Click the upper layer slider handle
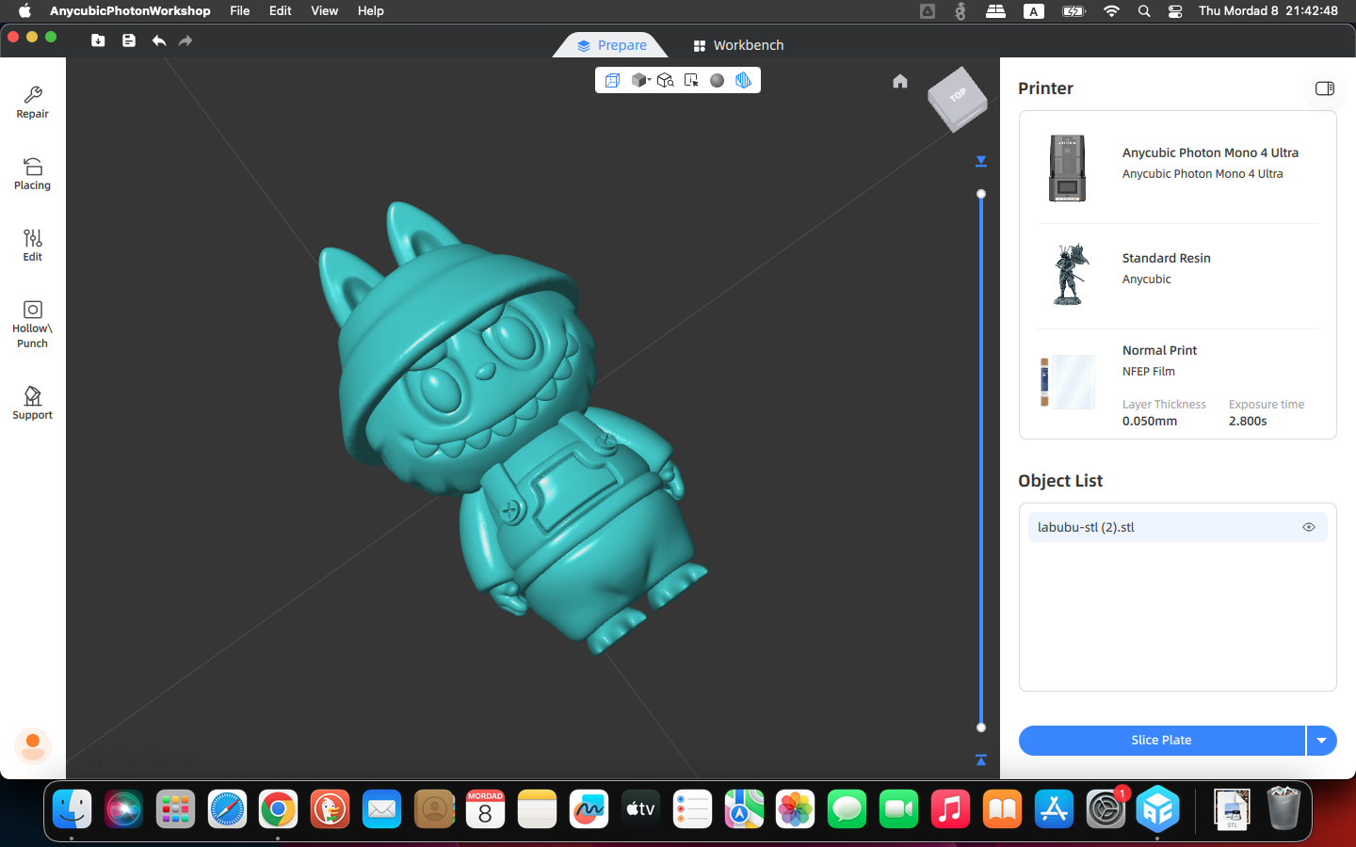Viewport: 1356px width, 847px height. (981, 194)
